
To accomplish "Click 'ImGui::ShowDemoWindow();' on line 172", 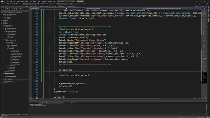I will [x=73, y=37].
